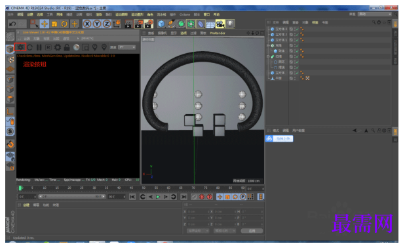Open the green generators (Subdivision Surface) icon
Screen dimensions: 405x244
(x=181, y=24)
